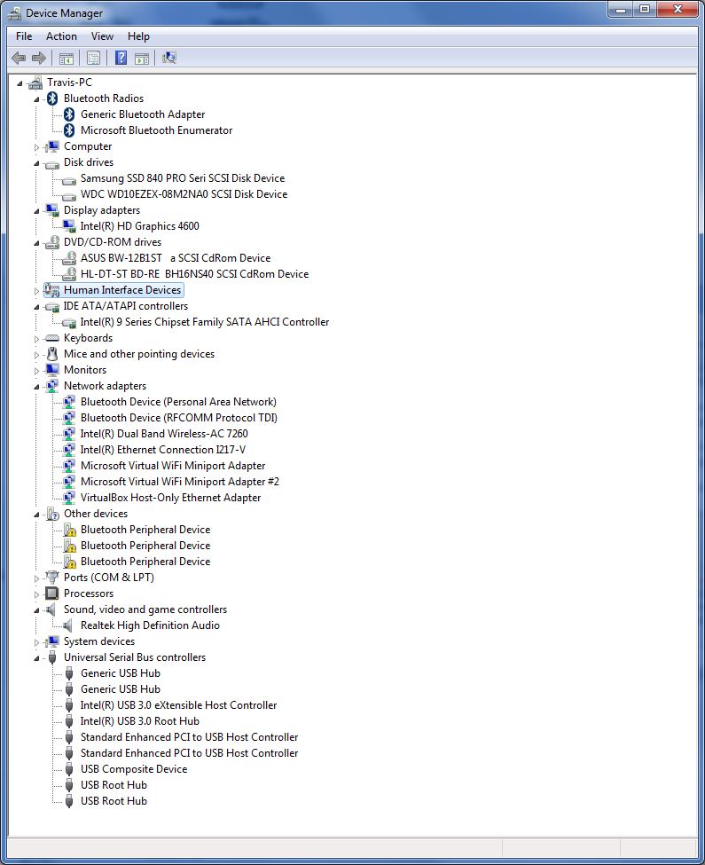This screenshot has width=705, height=865.
Task: Click the Forward arrow toolbar button
Action: [x=39, y=58]
